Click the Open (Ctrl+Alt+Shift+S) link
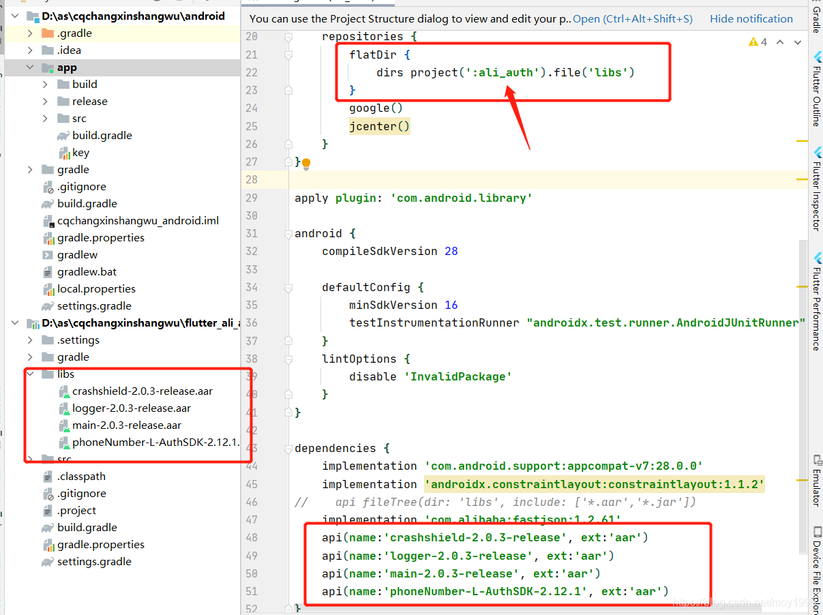The width and height of the screenshot is (823, 615). pos(632,19)
